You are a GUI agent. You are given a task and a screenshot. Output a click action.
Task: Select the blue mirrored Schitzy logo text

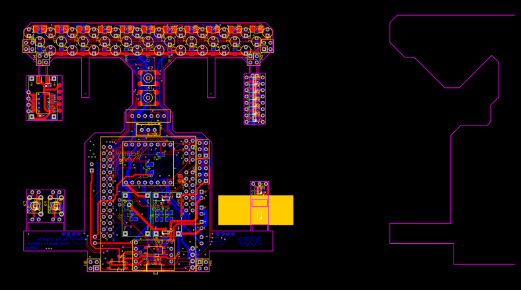coord(249,241)
